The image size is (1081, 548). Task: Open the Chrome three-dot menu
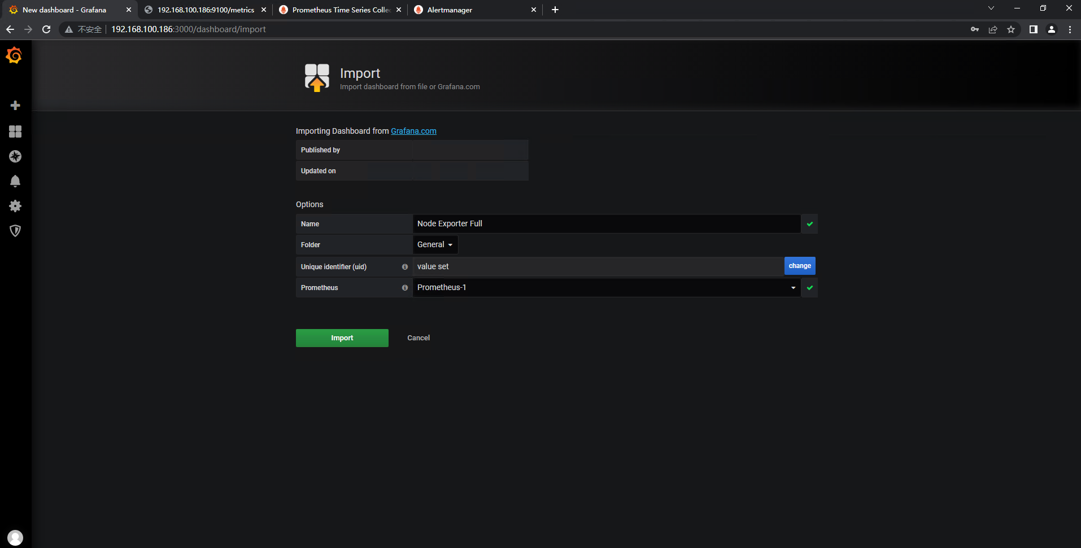coord(1070,29)
